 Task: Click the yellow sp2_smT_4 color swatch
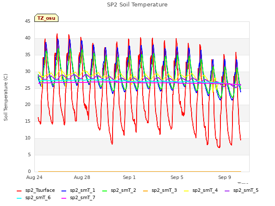pyautogui.click(x=186, y=191)
